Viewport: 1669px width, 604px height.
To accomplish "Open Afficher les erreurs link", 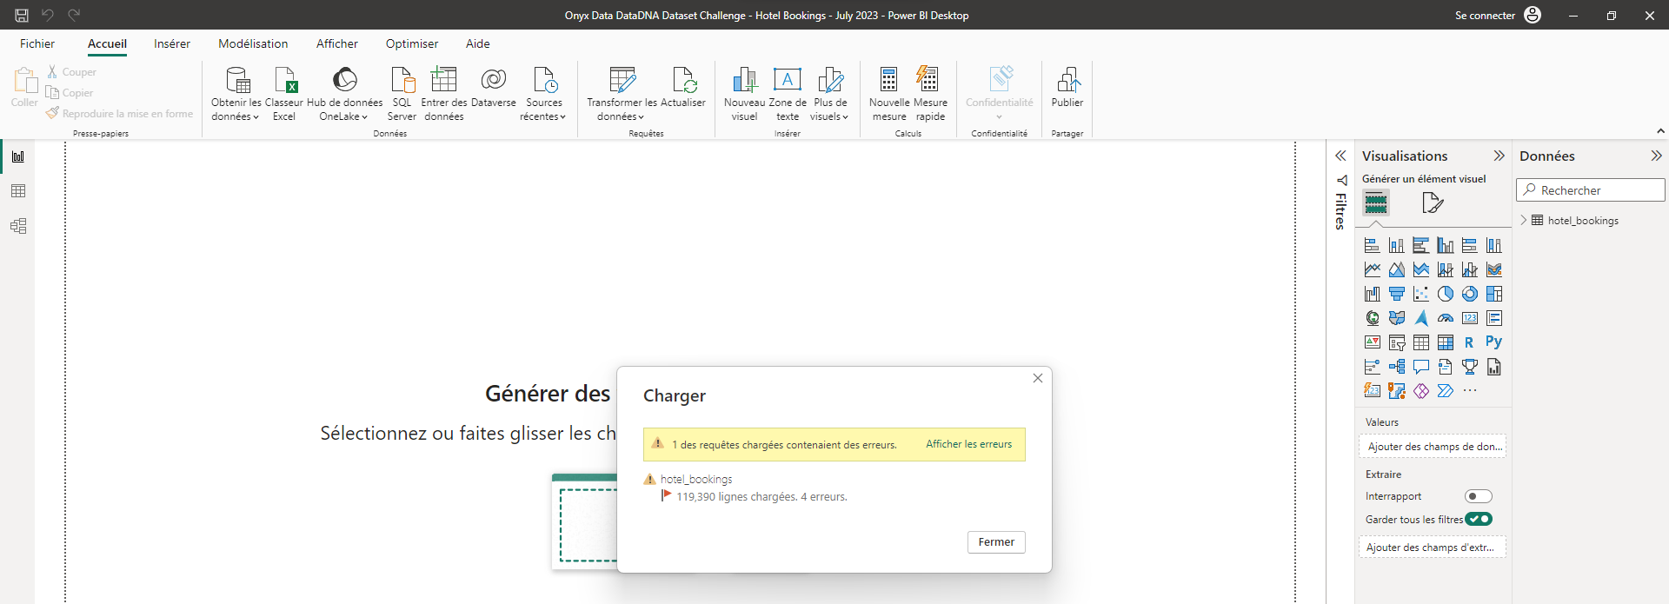I will (968, 444).
